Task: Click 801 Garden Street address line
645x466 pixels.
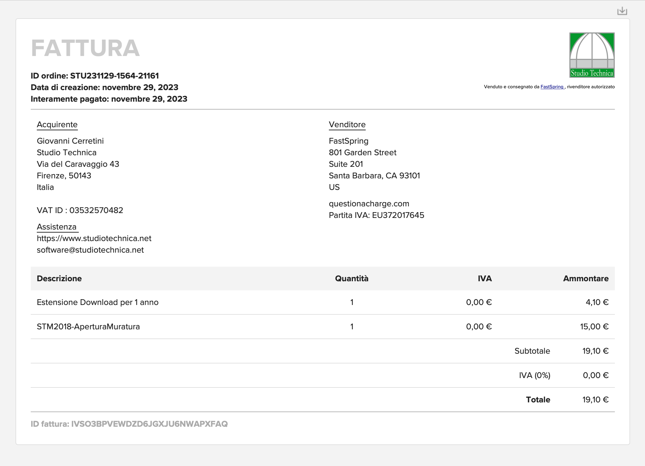Action: click(x=363, y=152)
